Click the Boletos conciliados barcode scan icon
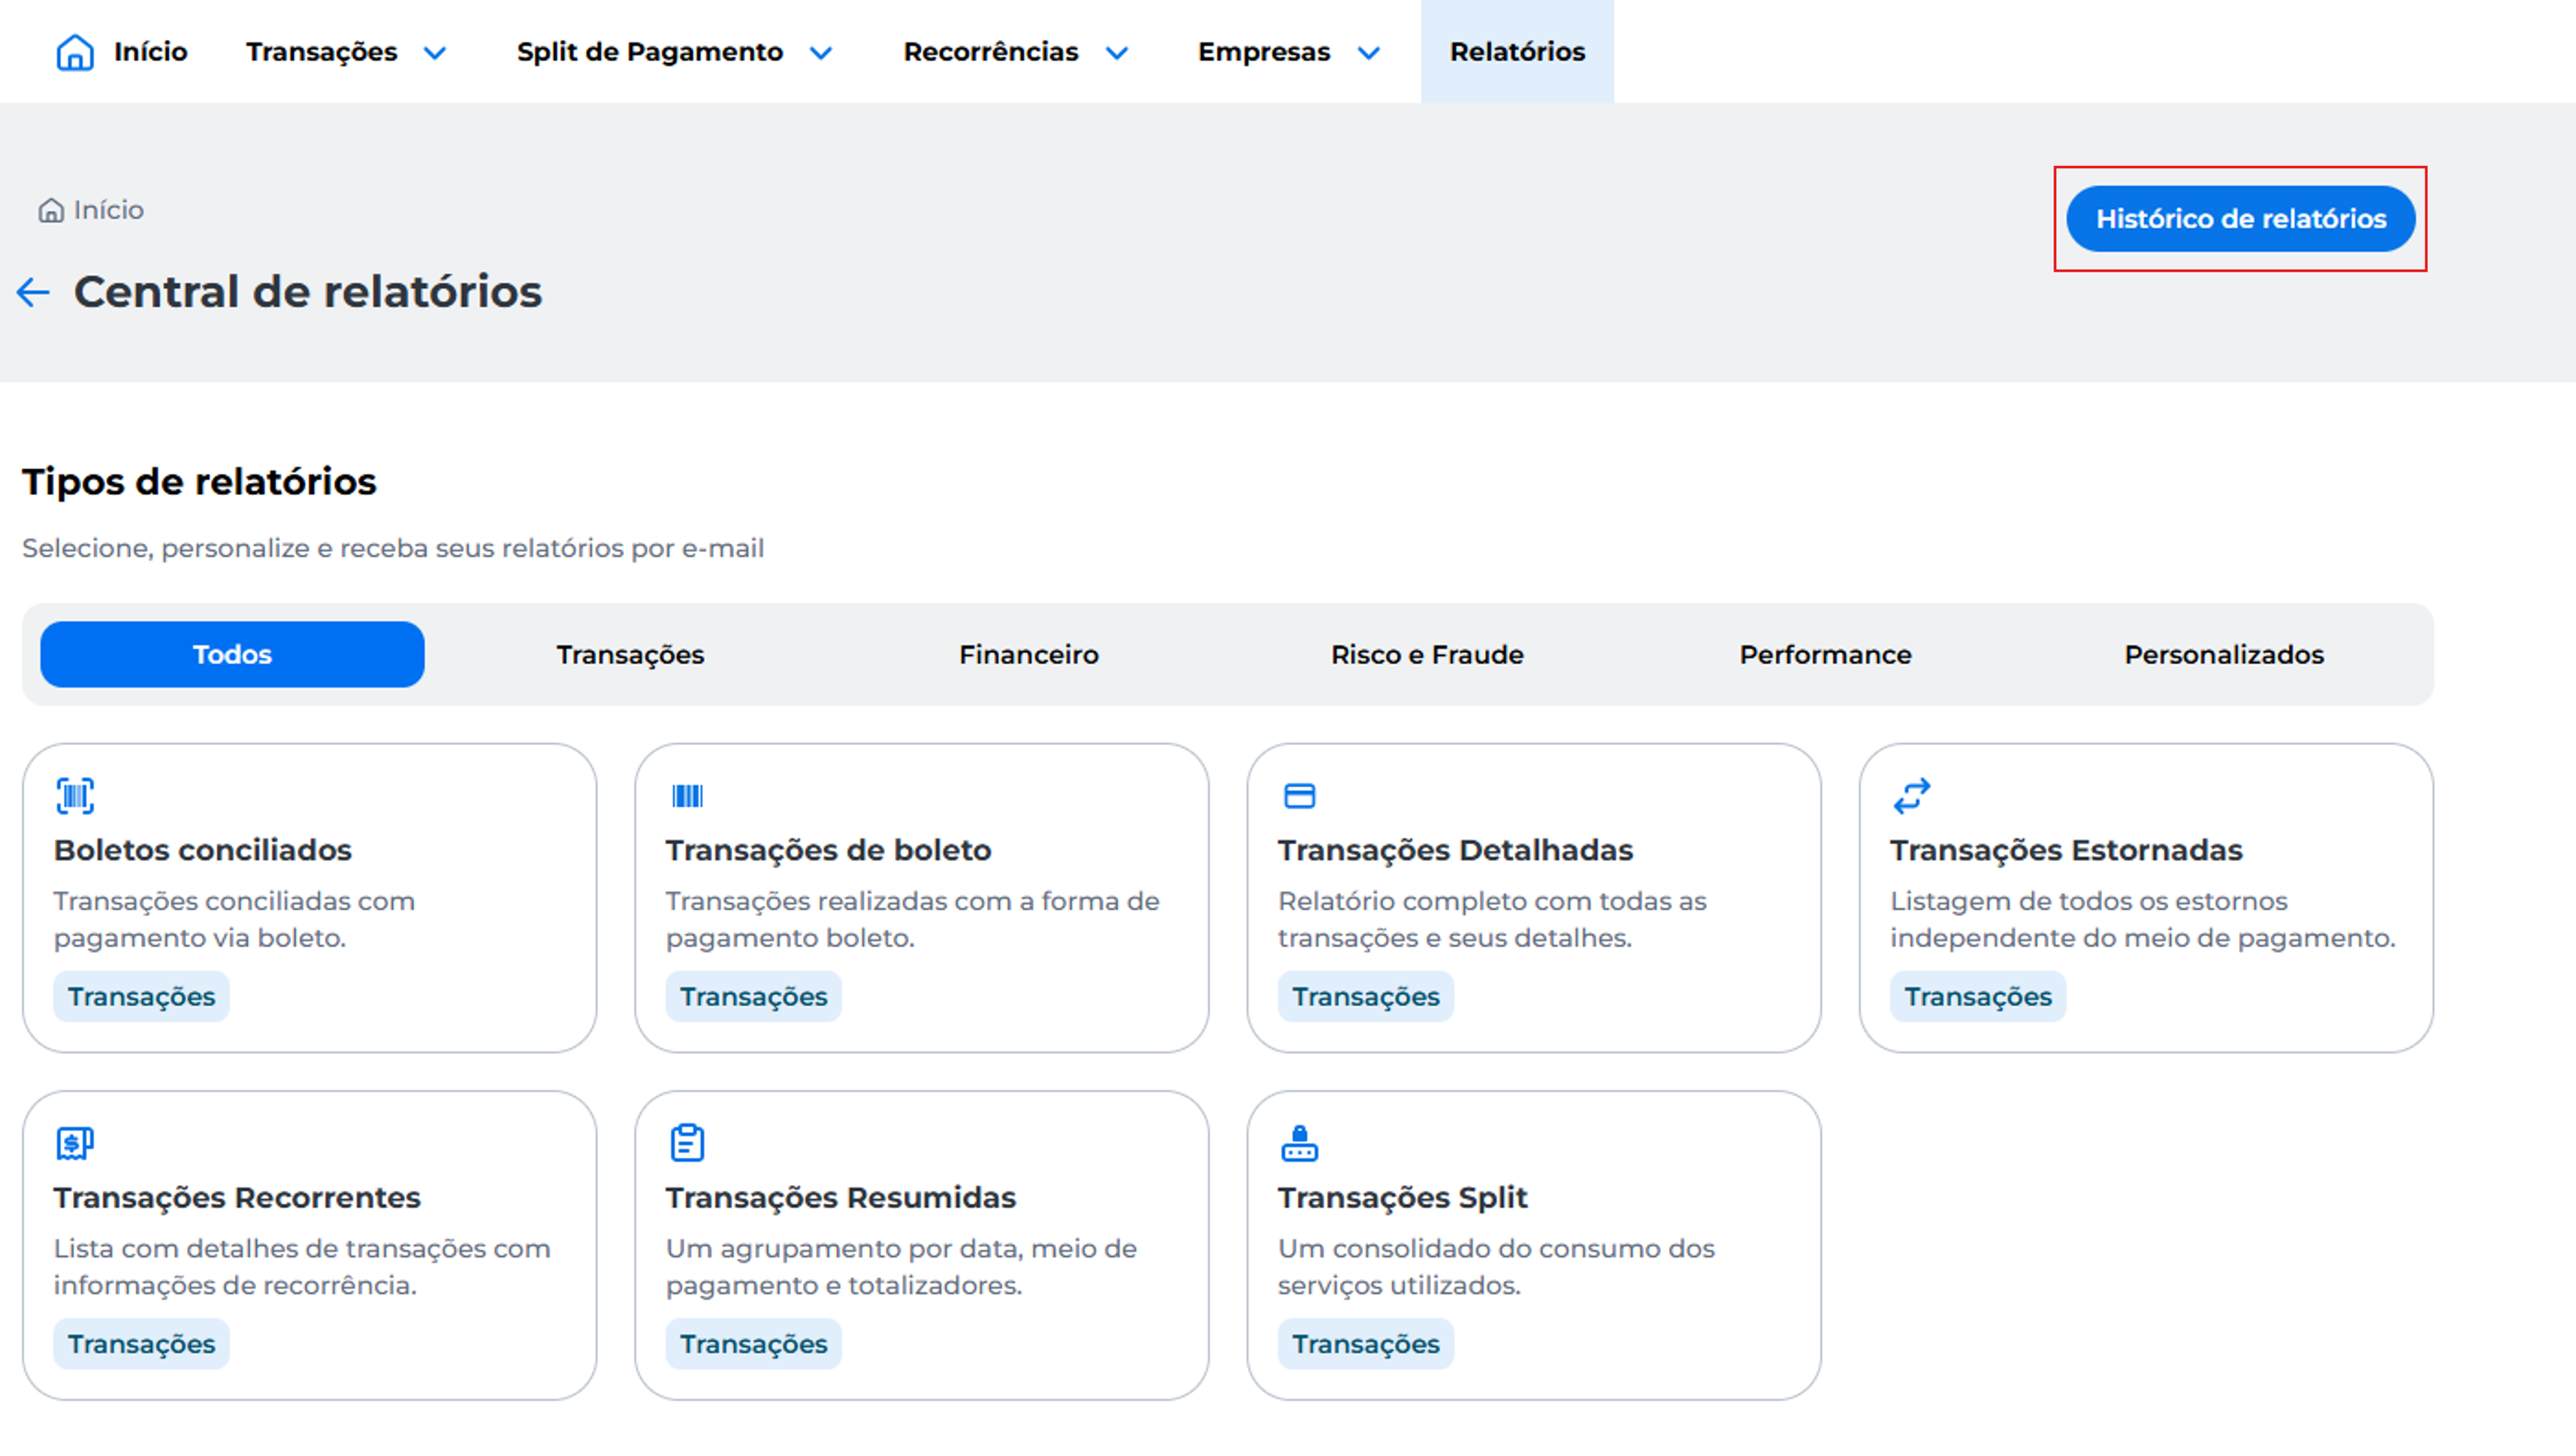This screenshot has height=1456, width=2576. coord(75,796)
